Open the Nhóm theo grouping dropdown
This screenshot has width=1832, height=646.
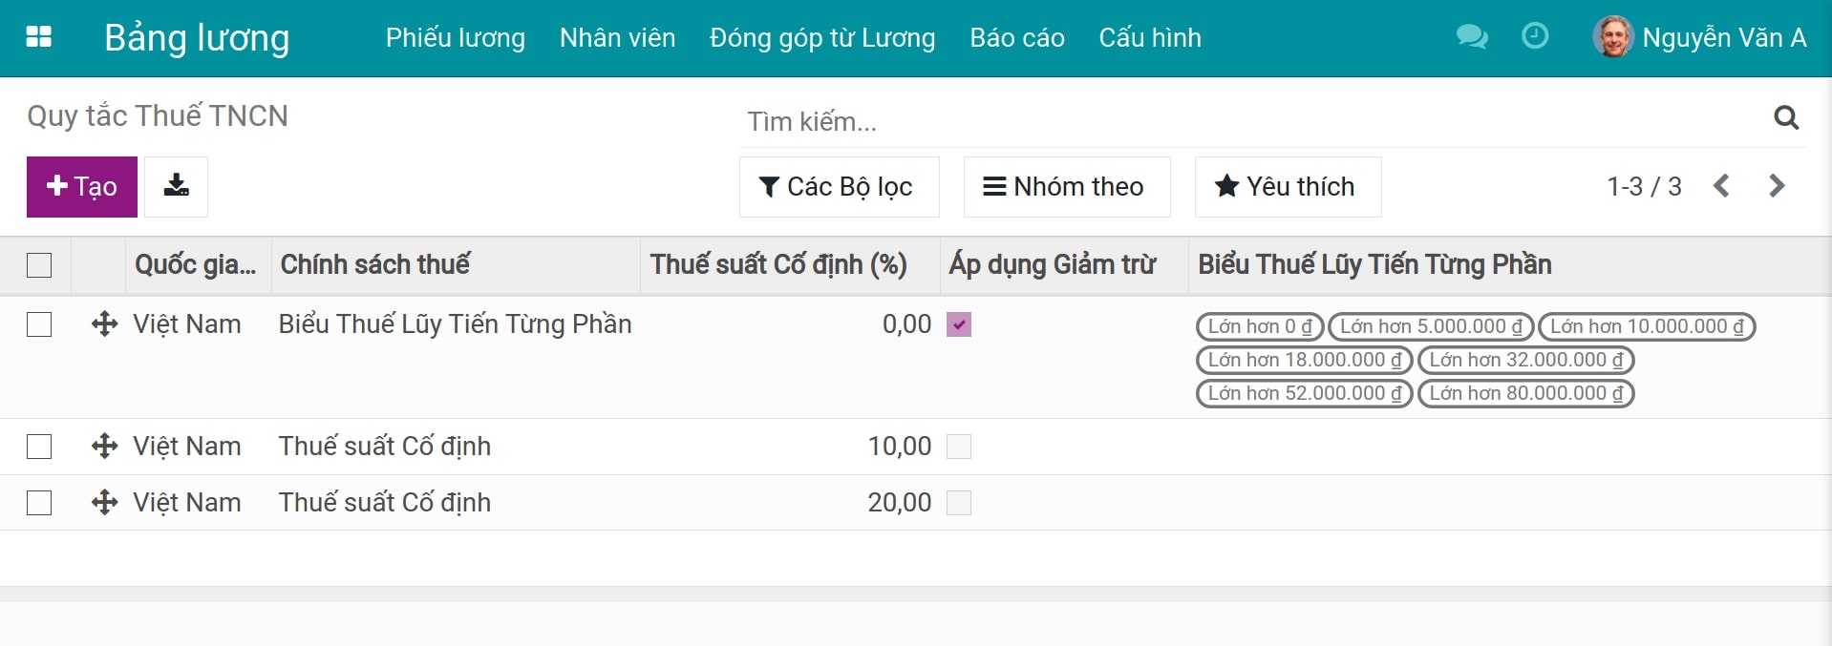pyautogui.click(x=1066, y=186)
